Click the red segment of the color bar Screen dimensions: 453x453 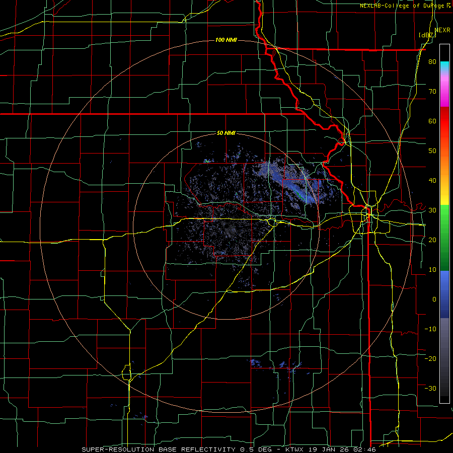(444, 121)
